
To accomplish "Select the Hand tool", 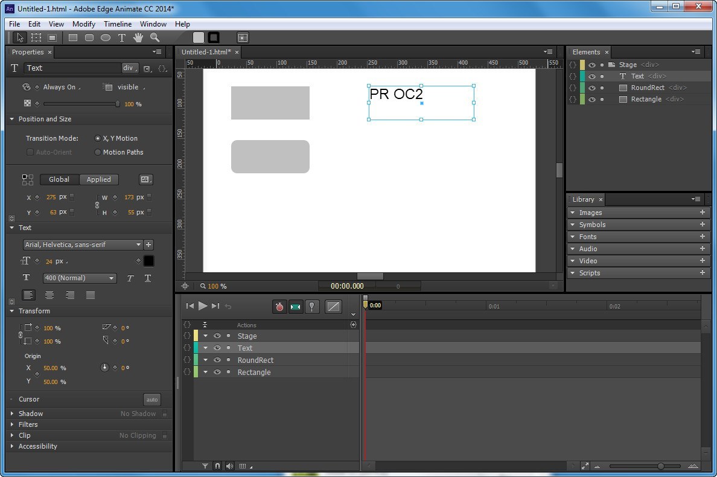I will (138, 37).
